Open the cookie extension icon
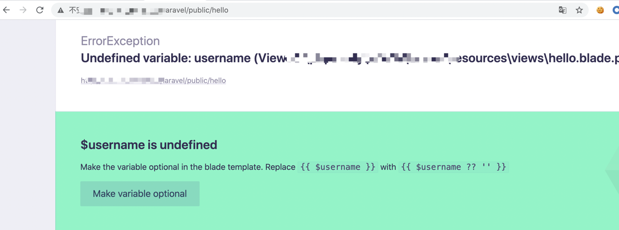 coord(600,10)
